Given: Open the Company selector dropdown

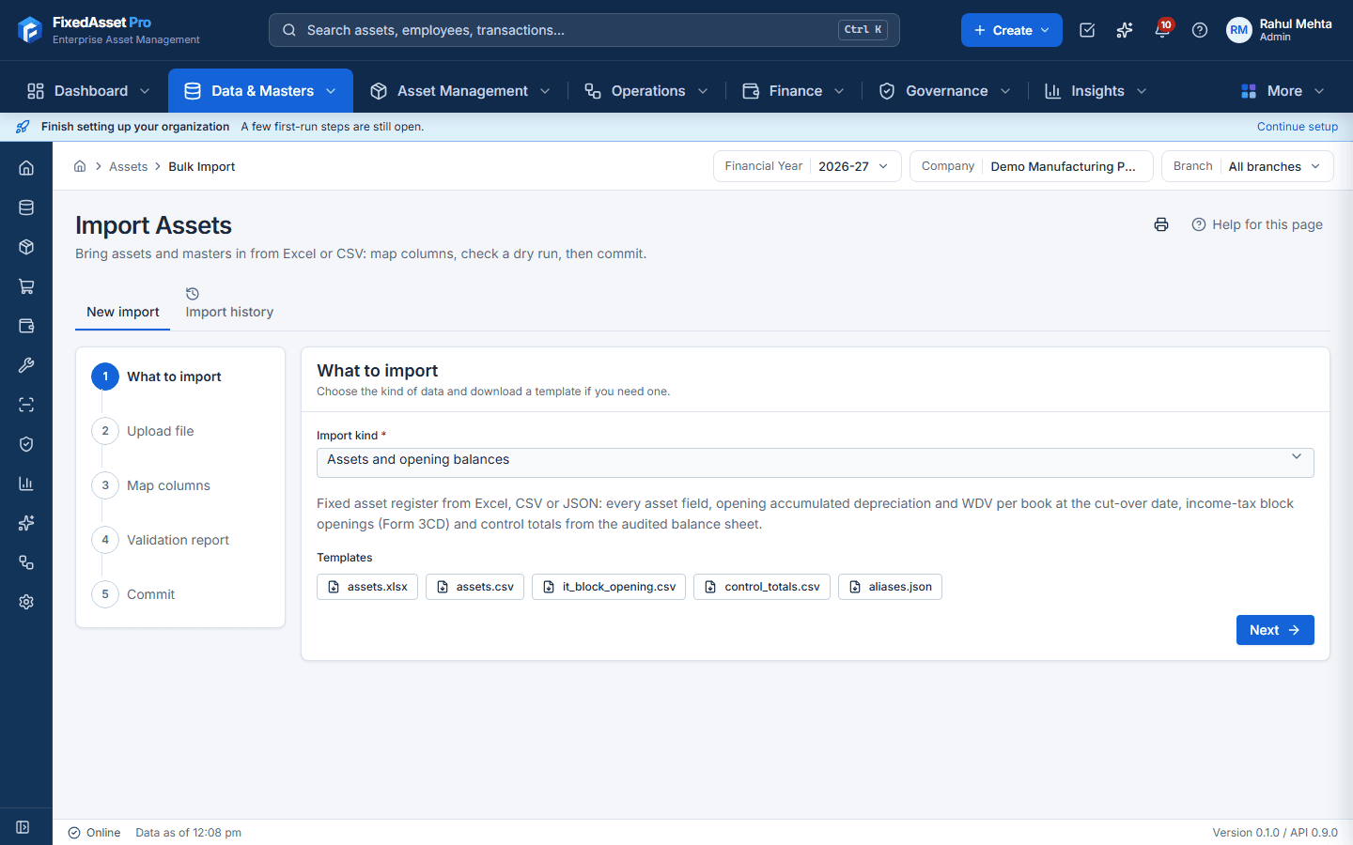Looking at the screenshot, I should [x=1031, y=166].
